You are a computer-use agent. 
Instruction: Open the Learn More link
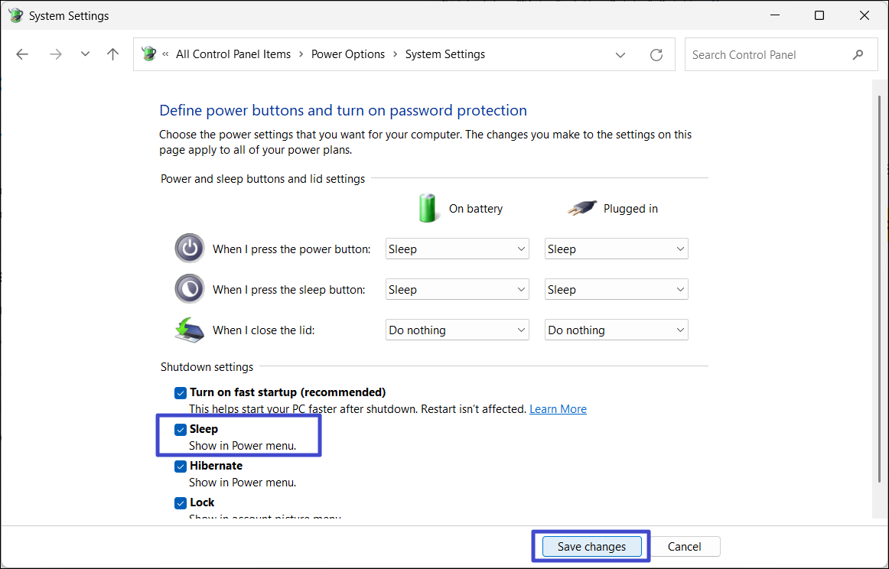(x=558, y=409)
